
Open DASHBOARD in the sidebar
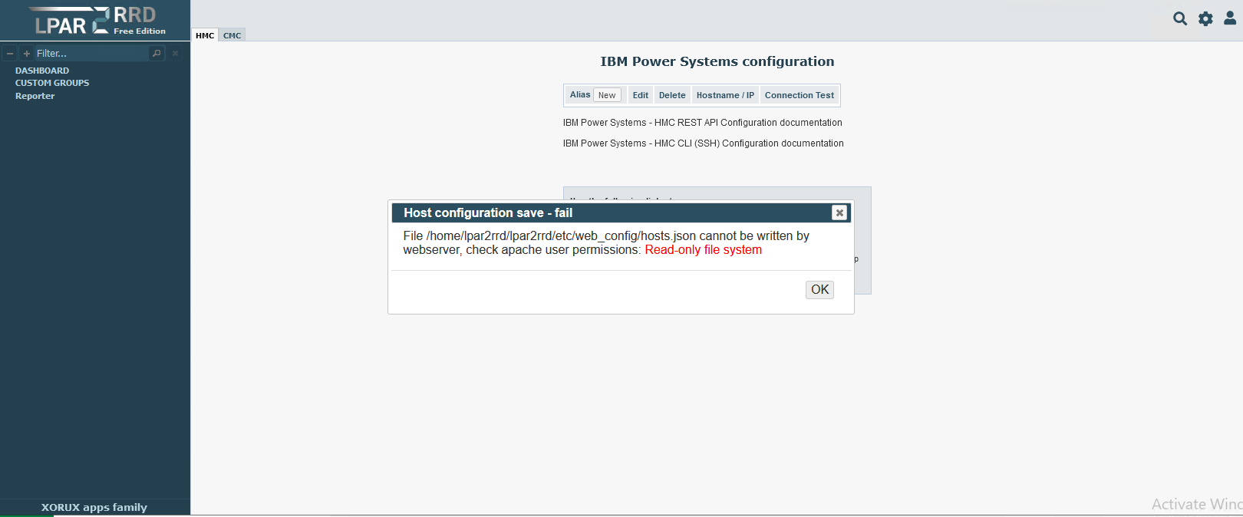42,71
